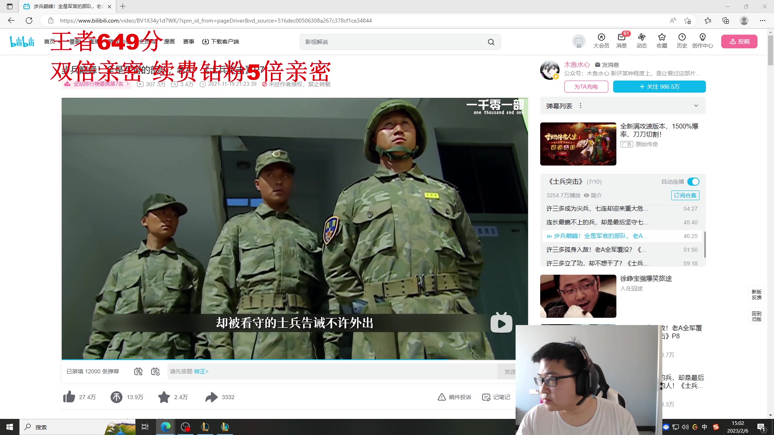
Task: Open danmaku settings icon
Action: click(155, 371)
